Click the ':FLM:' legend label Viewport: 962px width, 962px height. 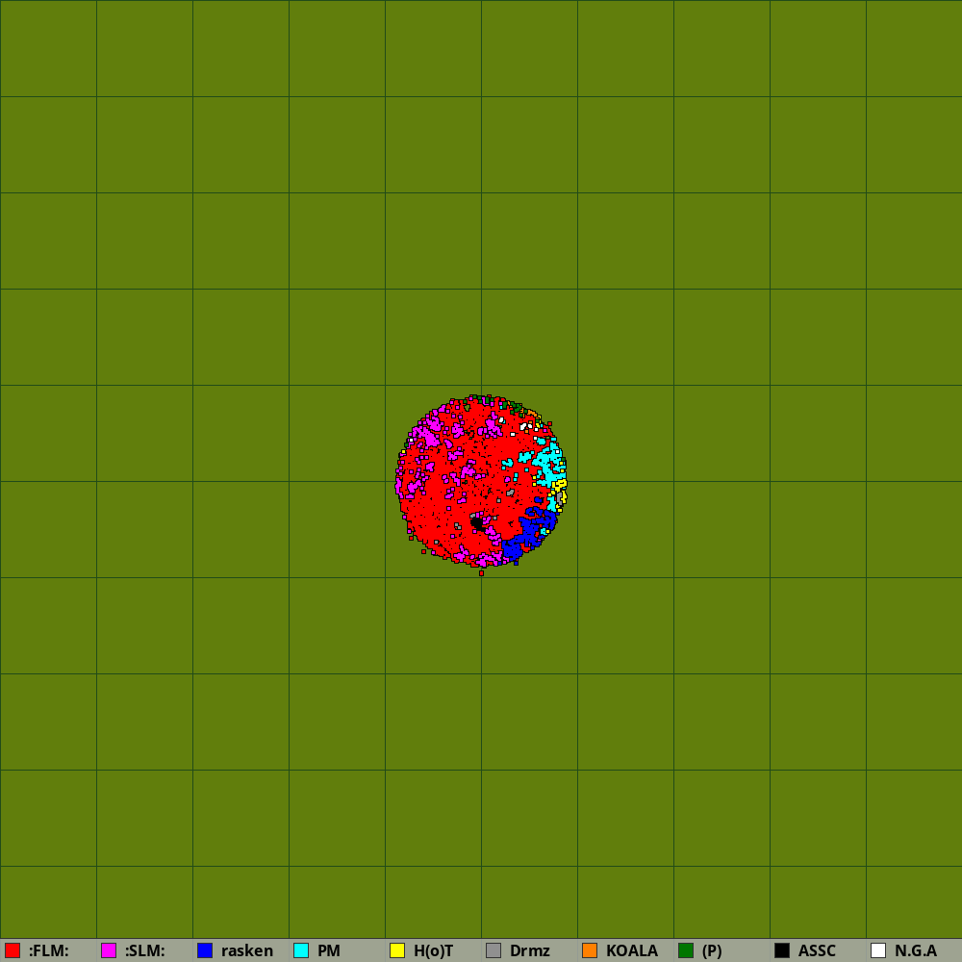click(48, 950)
